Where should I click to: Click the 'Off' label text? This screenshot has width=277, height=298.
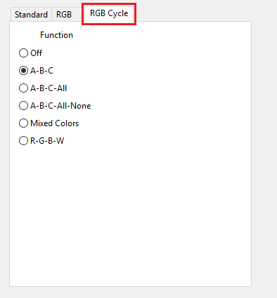[x=37, y=53]
